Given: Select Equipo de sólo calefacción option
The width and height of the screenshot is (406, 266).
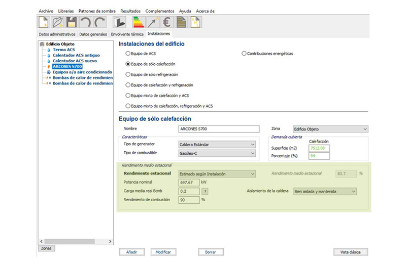Looking at the screenshot, I should pos(128,64).
